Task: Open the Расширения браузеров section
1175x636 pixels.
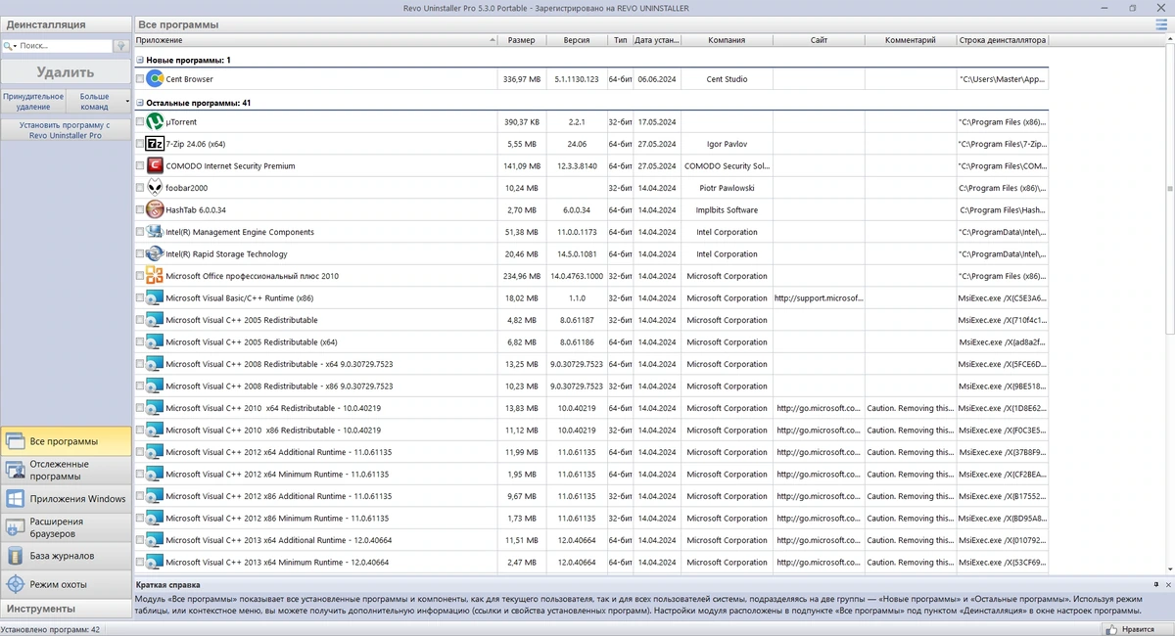Action: (66, 527)
